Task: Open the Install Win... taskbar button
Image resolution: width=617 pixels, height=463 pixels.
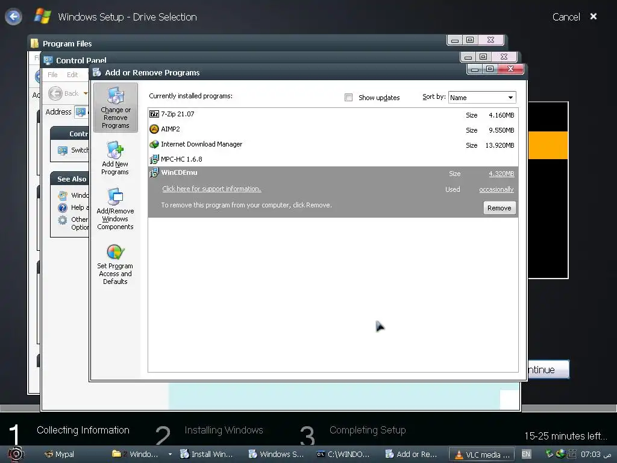Action: [206, 455]
